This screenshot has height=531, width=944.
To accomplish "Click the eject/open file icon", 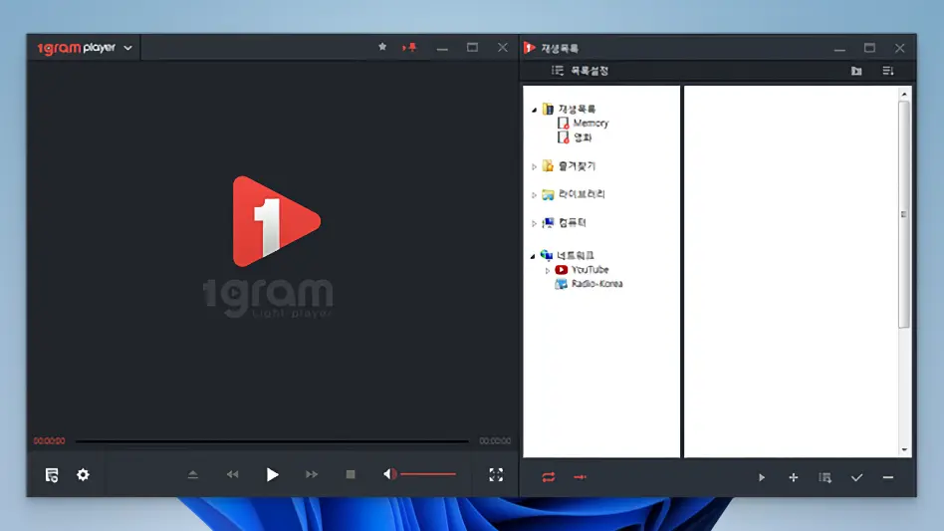I will 192,474.
